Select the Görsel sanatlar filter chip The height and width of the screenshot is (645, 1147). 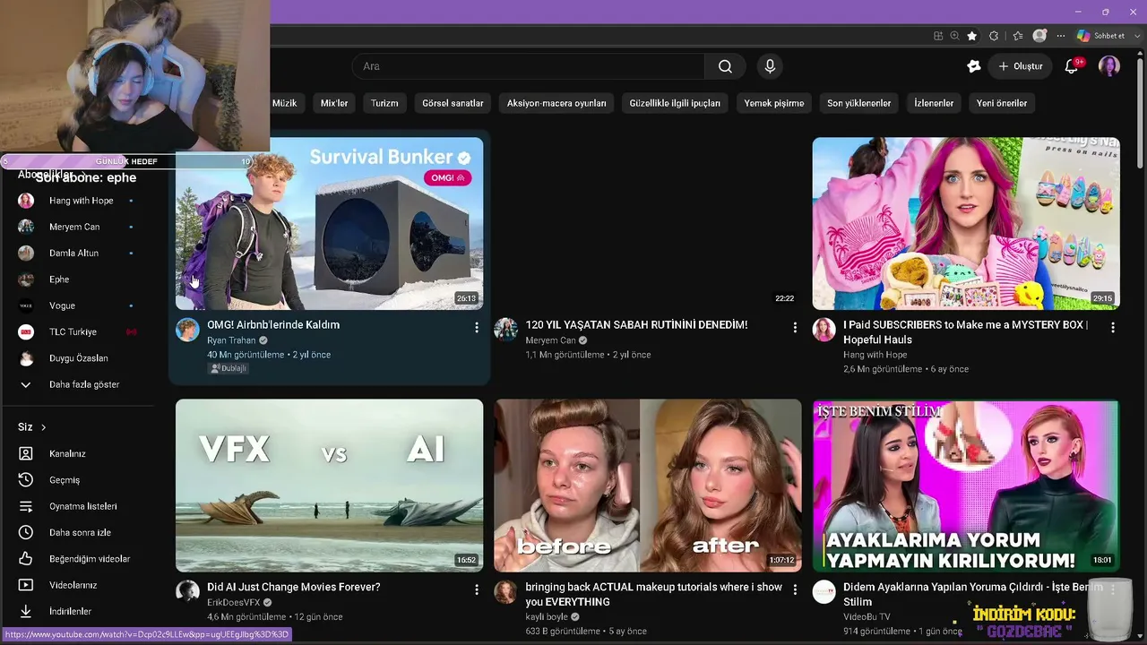(453, 103)
